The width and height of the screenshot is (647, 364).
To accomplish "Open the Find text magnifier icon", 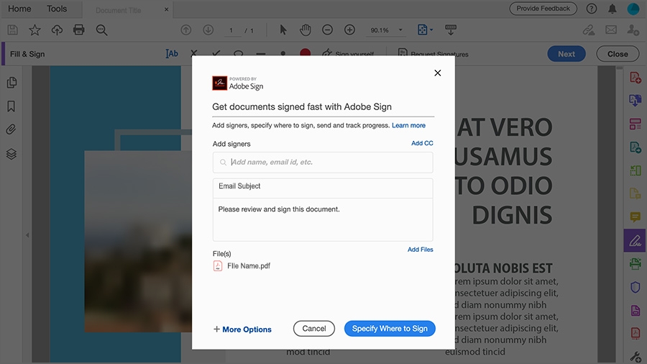I will [x=101, y=29].
